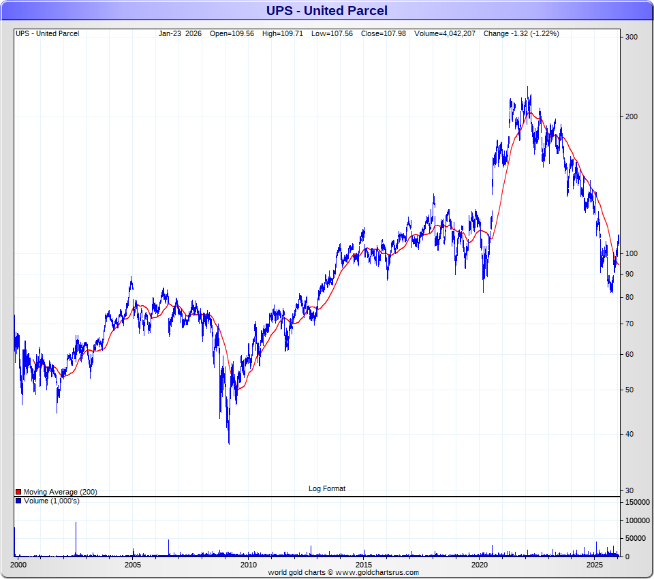Click the 'Volume=4,042,207' value
The width and height of the screenshot is (654, 579).
445,34
